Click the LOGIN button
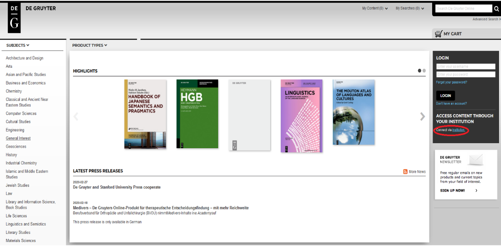 tap(445, 96)
